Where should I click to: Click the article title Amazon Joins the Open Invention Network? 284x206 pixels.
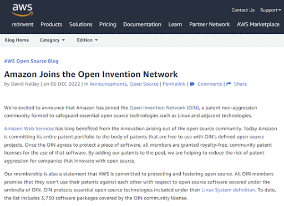click(x=91, y=74)
